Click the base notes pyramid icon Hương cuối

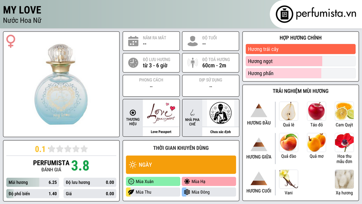click(259, 178)
